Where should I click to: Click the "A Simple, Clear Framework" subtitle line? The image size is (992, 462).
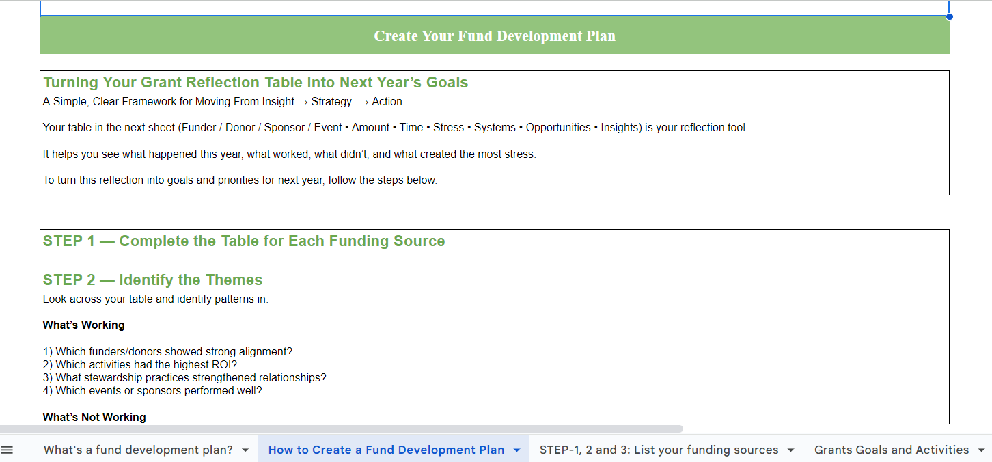coord(222,102)
